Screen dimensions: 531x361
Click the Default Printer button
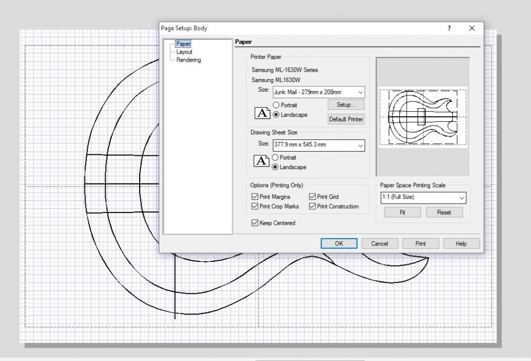pyautogui.click(x=346, y=119)
